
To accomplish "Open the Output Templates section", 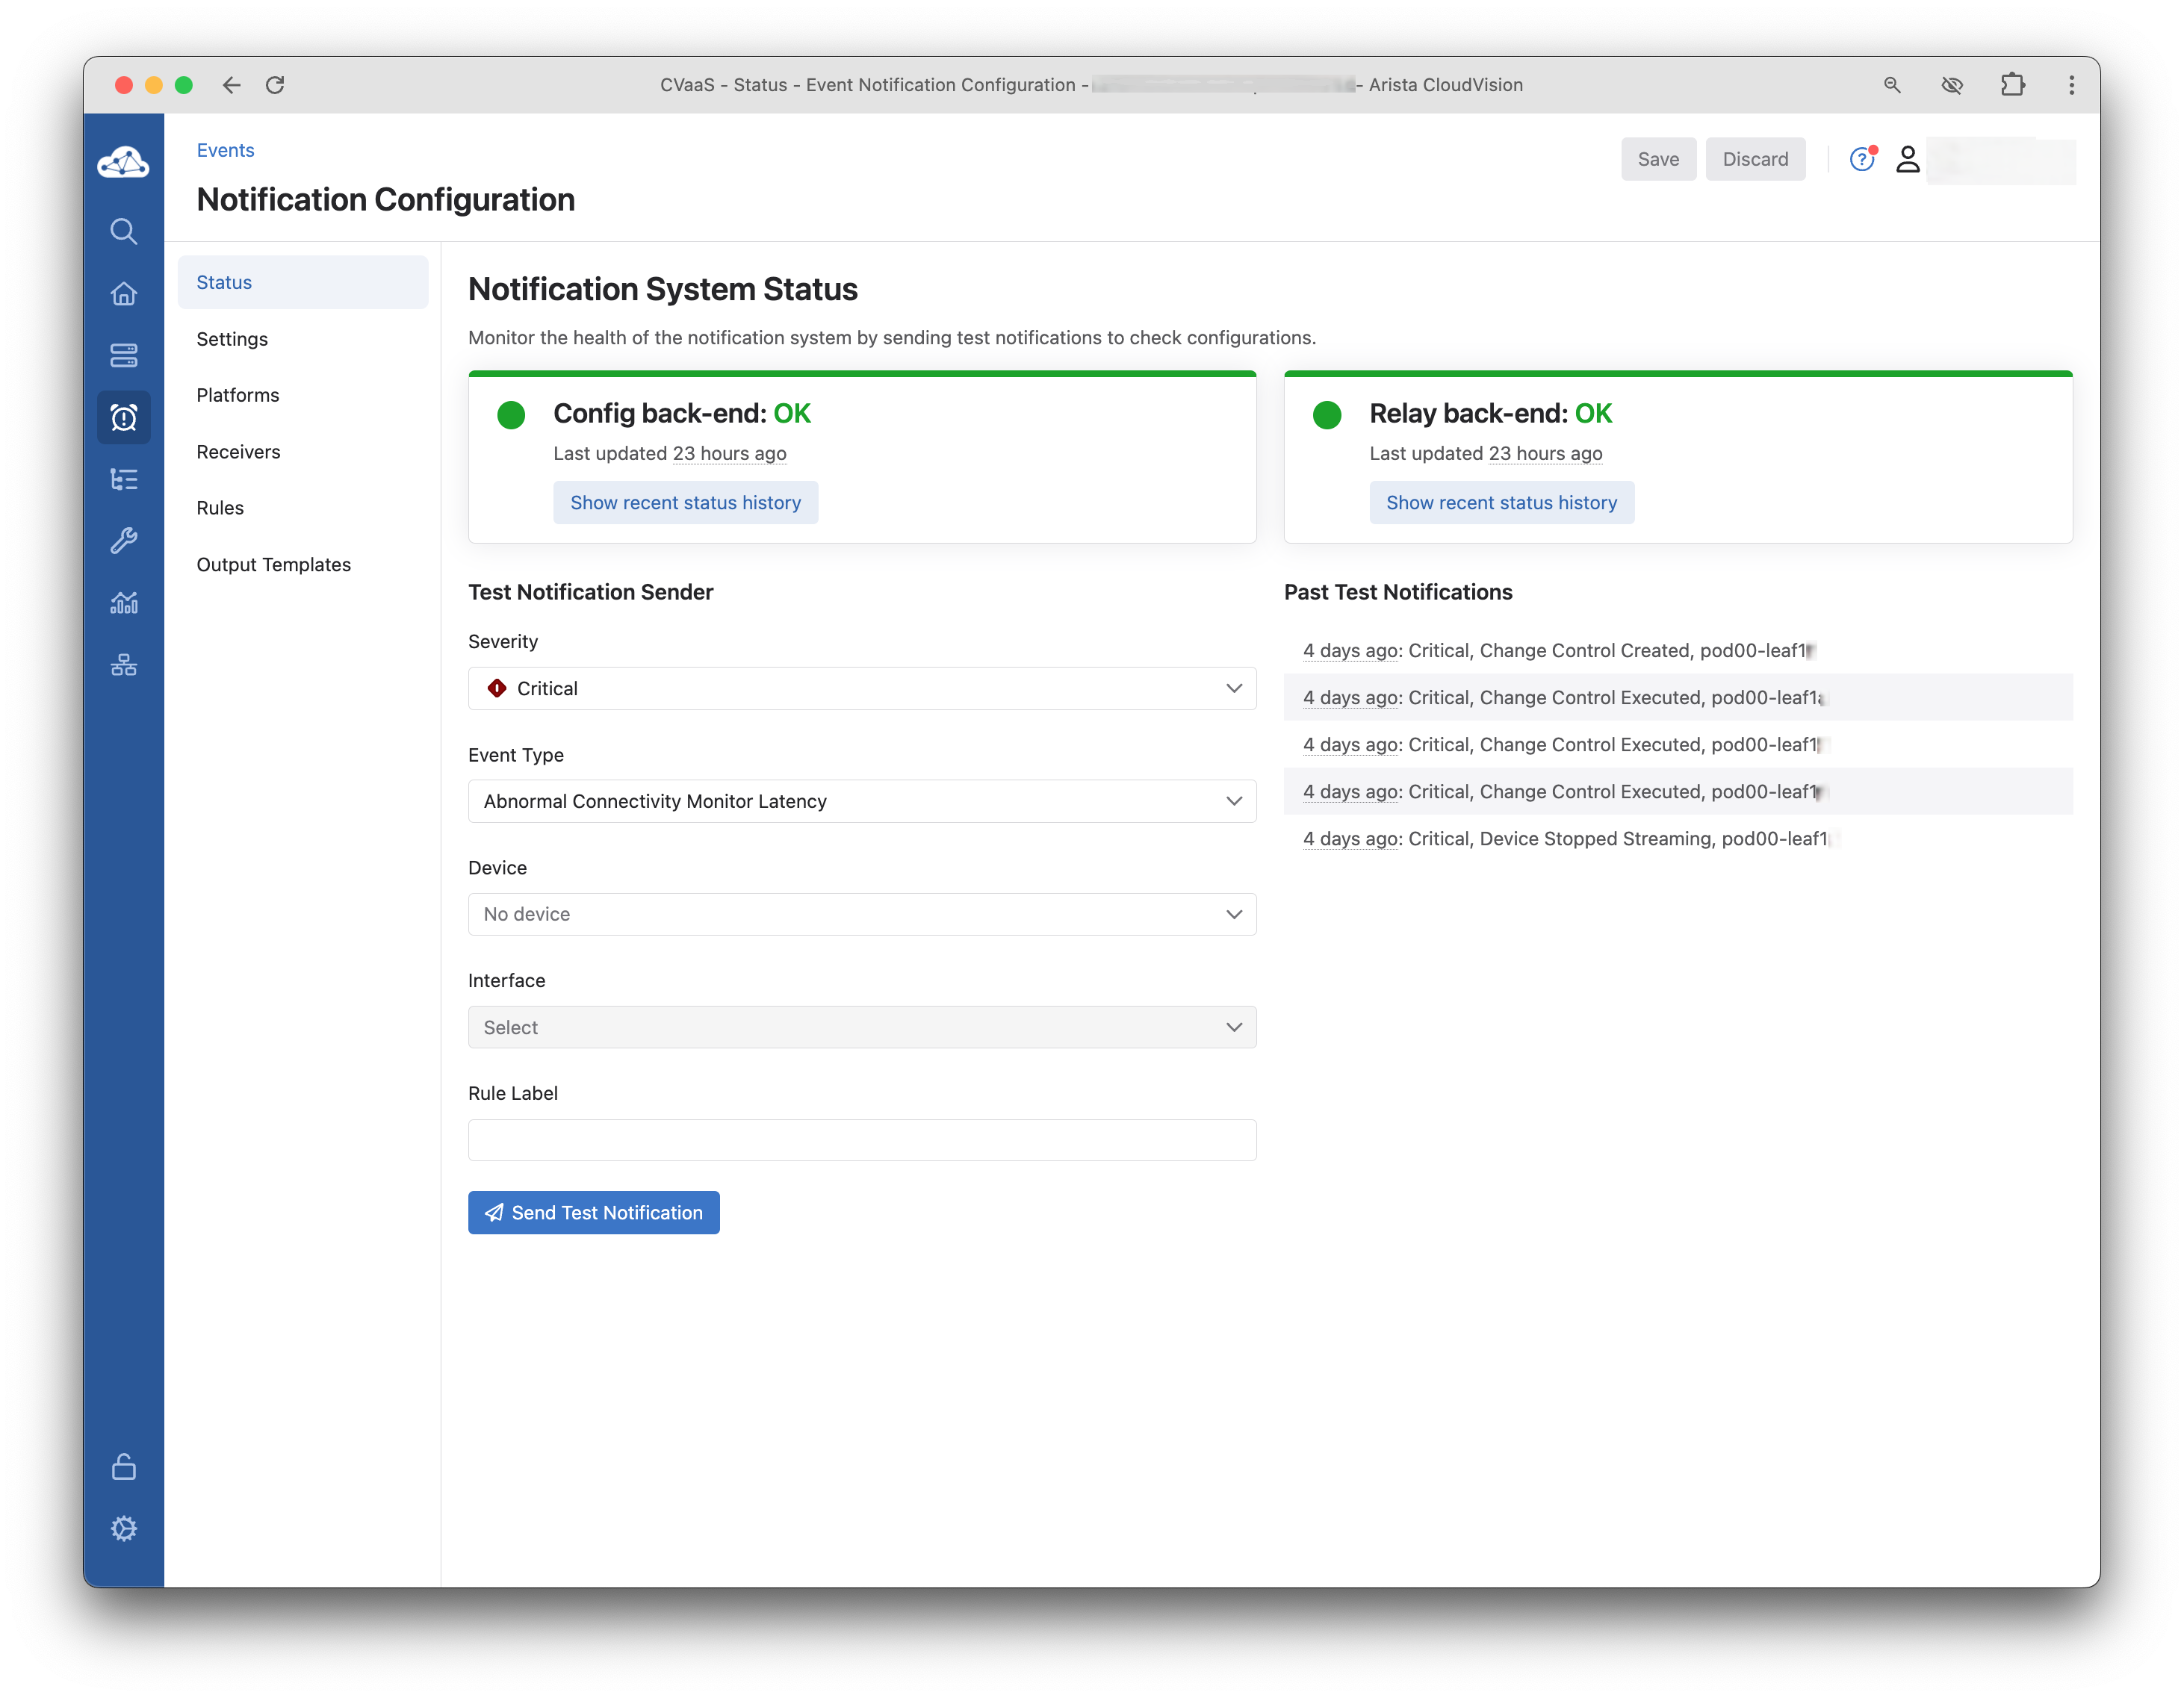I will pyautogui.click(x=273, y=565).
